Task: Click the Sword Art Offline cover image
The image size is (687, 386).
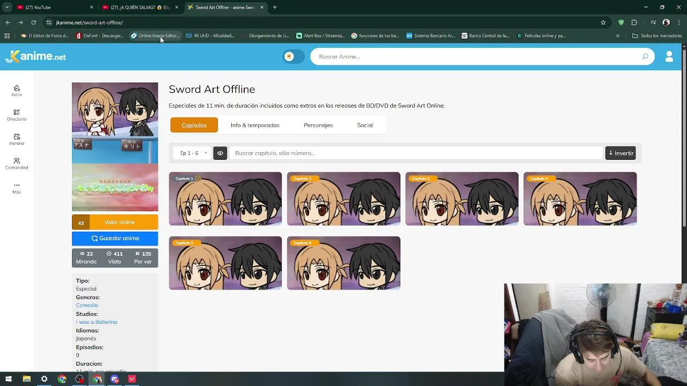Action: (115, 147)
